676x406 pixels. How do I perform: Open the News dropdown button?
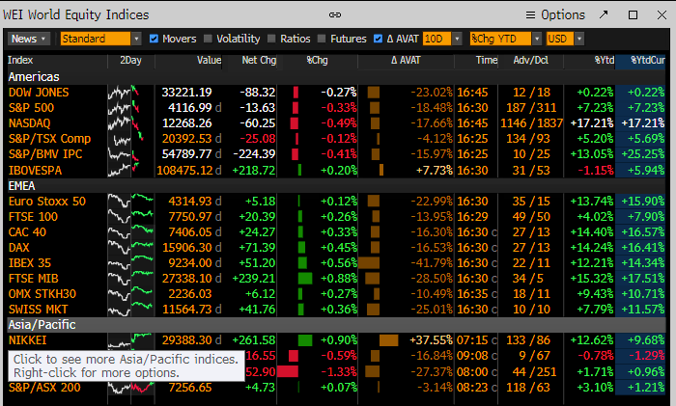pyautogui.click(x=29, y=39)
